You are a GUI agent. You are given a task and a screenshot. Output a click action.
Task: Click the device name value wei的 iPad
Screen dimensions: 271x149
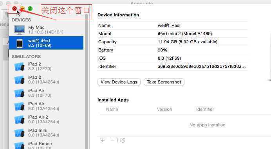pos(168,25)
